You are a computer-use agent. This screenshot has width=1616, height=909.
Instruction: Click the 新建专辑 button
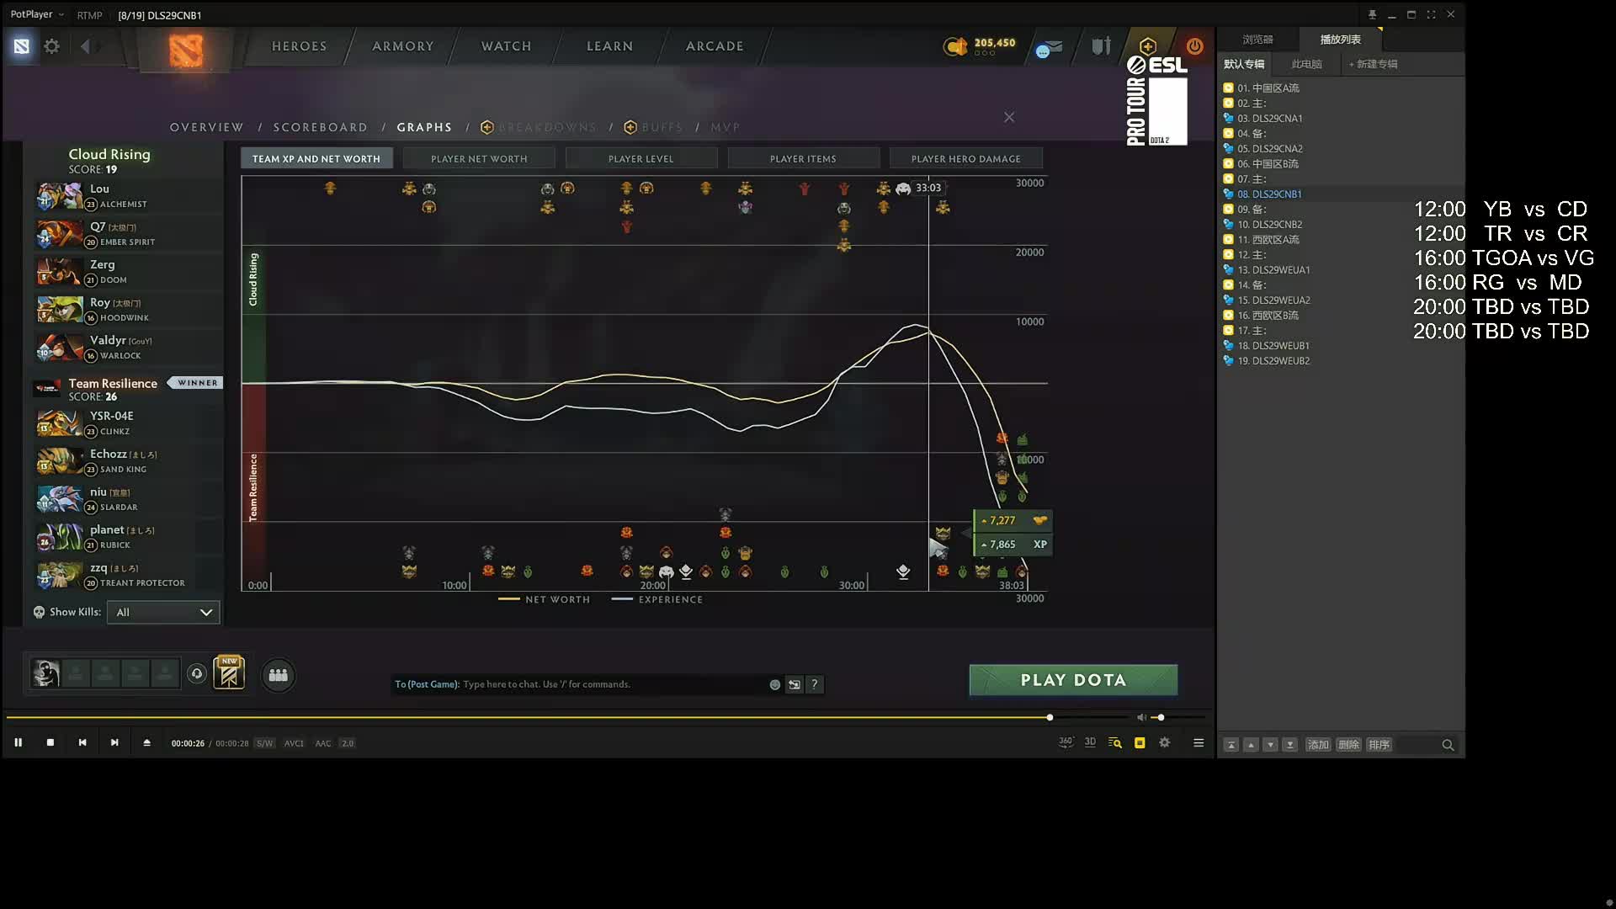[1373, 64]
